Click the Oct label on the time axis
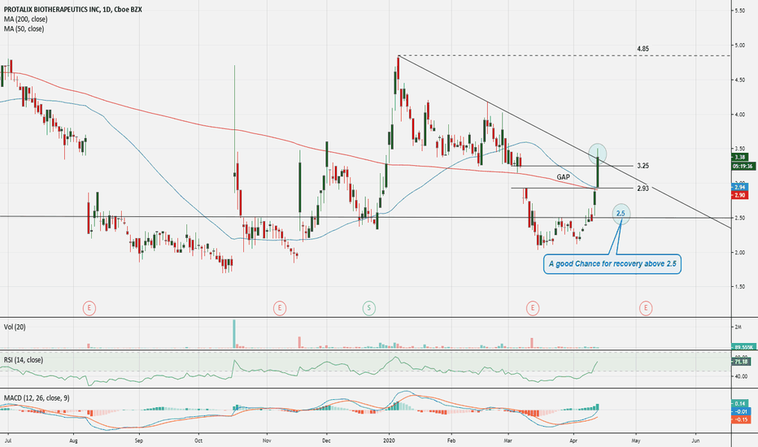This screenshot has width=758, height=447. pyautogui.click(x=198, y=440)
